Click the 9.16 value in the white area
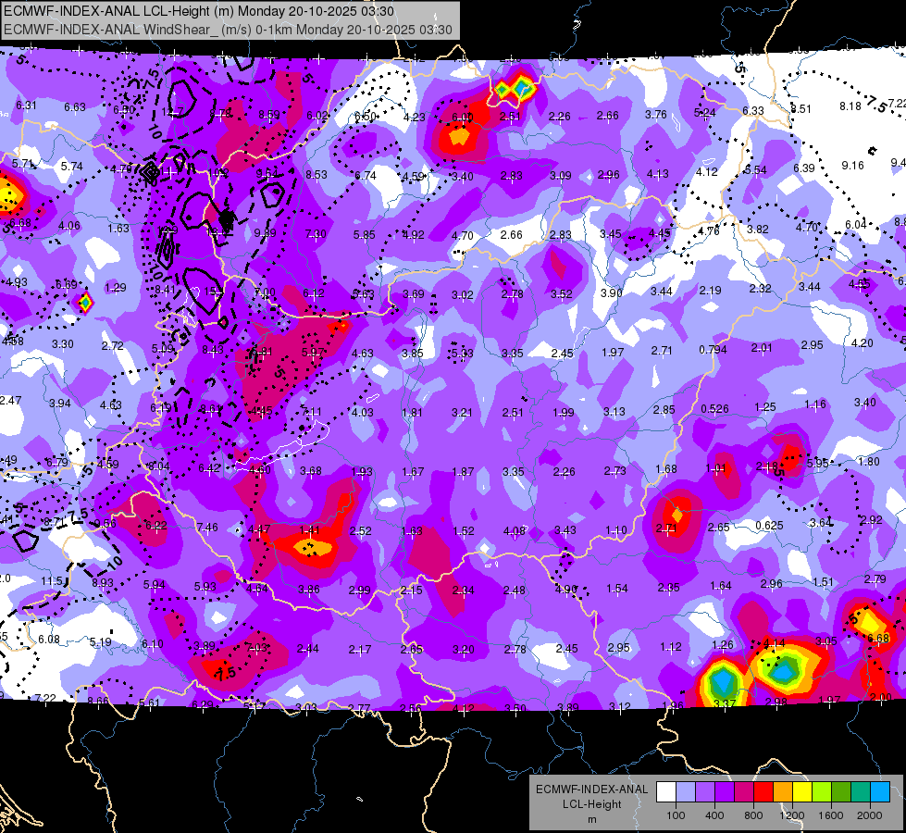The height and width of the screenshot is (833, 906). click(x=853, y=166)
